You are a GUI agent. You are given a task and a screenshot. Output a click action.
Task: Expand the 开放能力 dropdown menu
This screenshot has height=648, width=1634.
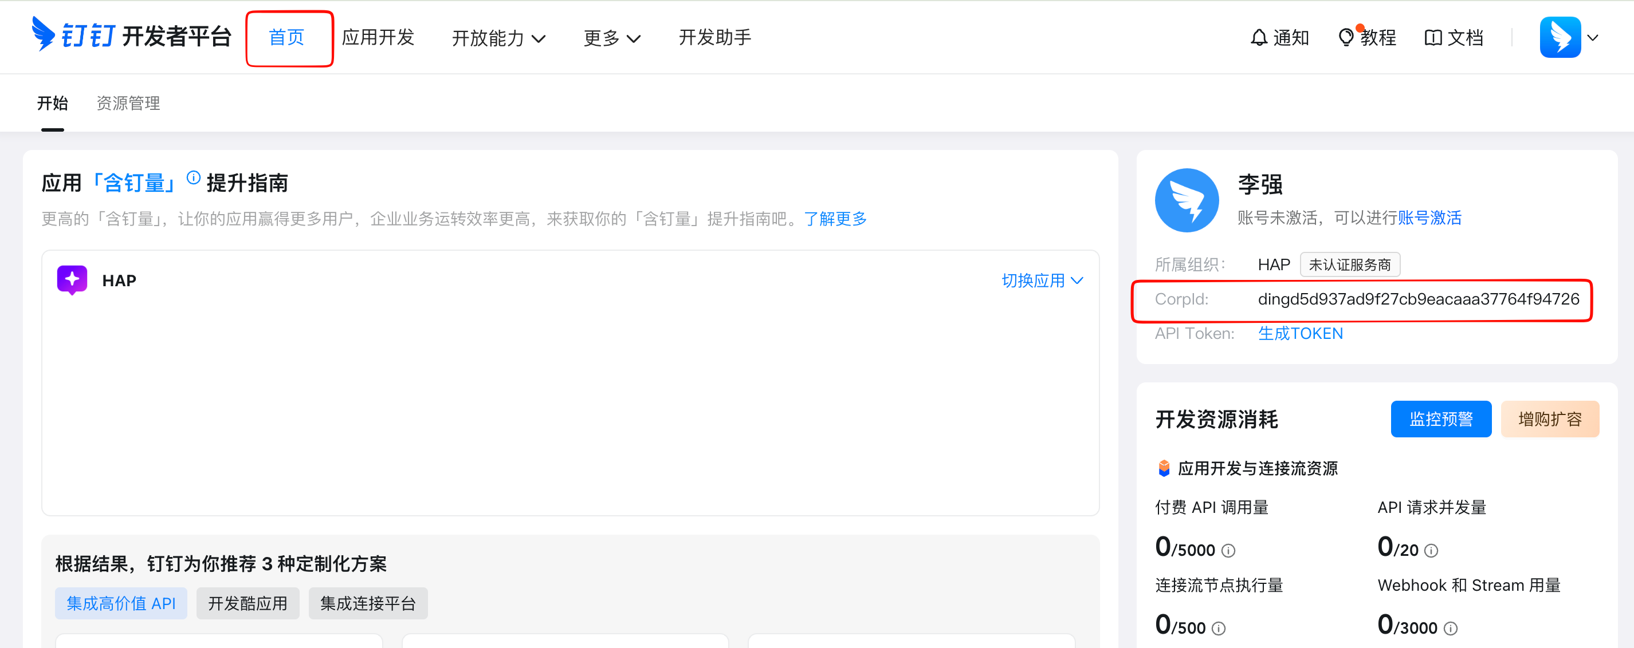click(498, 38)
